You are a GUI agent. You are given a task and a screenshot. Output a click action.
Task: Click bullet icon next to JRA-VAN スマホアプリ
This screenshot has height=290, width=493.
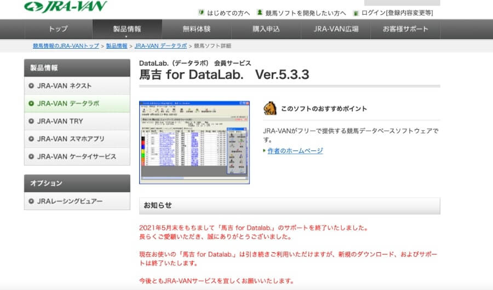[x=31, y=138]
